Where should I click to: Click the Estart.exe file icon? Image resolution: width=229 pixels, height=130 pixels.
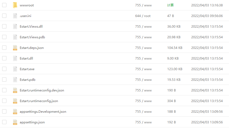click(15, 69)
